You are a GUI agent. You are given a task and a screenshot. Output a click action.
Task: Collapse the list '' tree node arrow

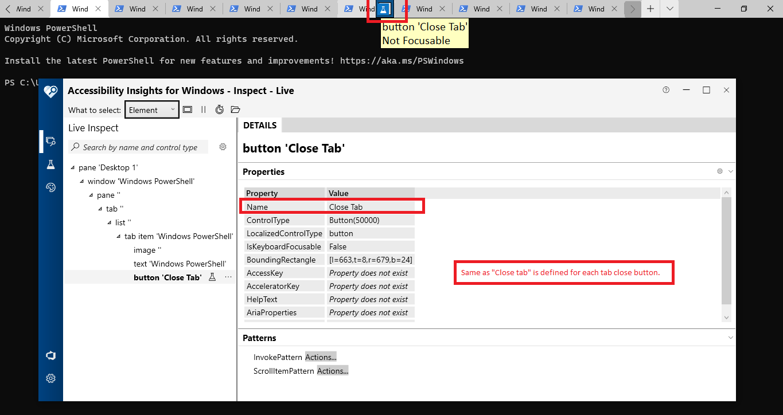109,223
